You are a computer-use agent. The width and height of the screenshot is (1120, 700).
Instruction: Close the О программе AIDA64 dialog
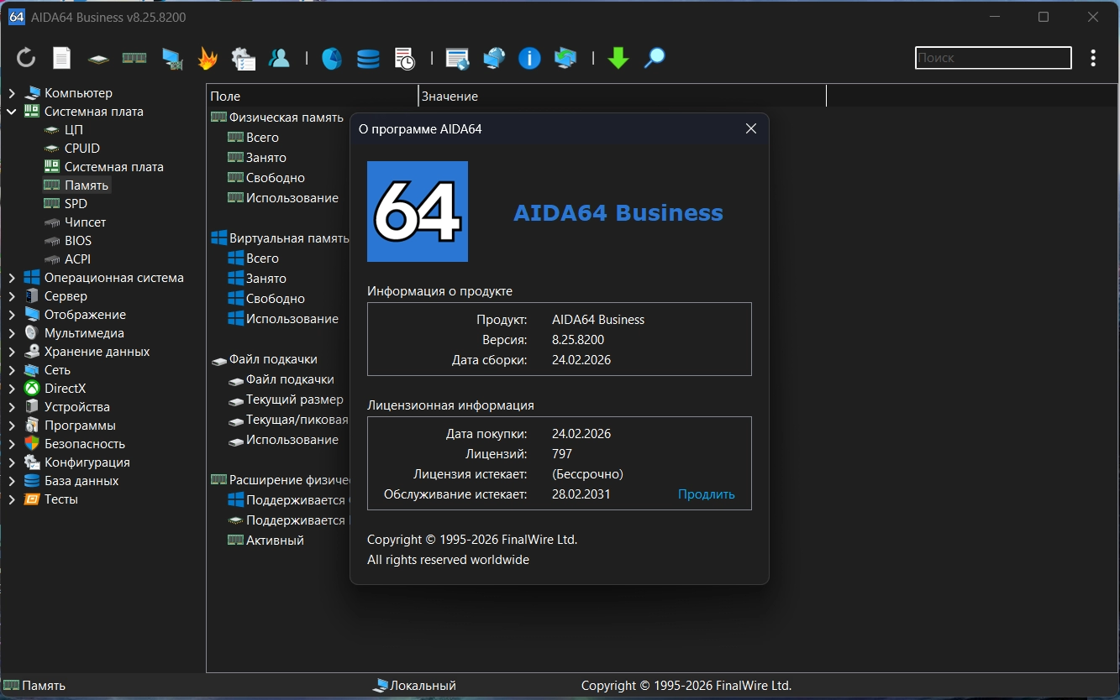click(x=751, y=128)
